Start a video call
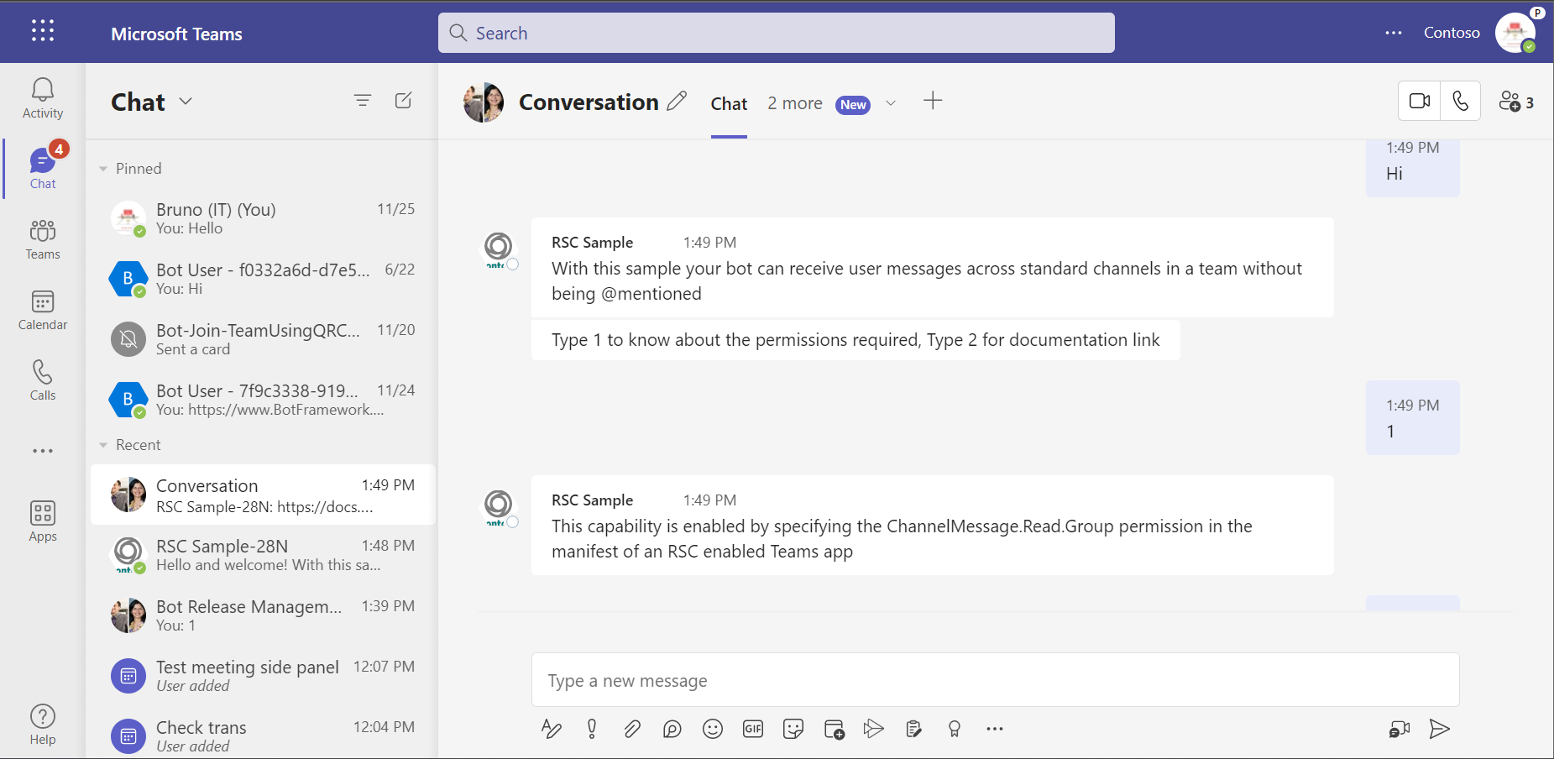 [x=1419, y=102]
